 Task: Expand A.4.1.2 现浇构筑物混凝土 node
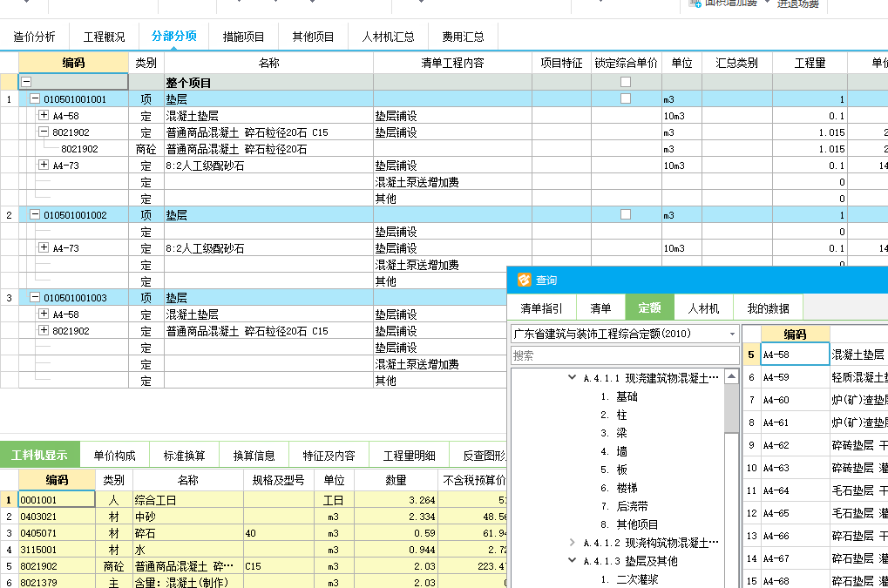[572, 542]
